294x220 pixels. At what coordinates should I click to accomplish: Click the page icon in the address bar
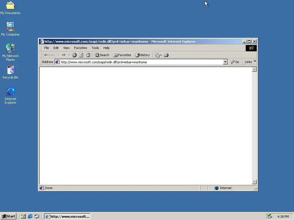click(x=57, y=62)
